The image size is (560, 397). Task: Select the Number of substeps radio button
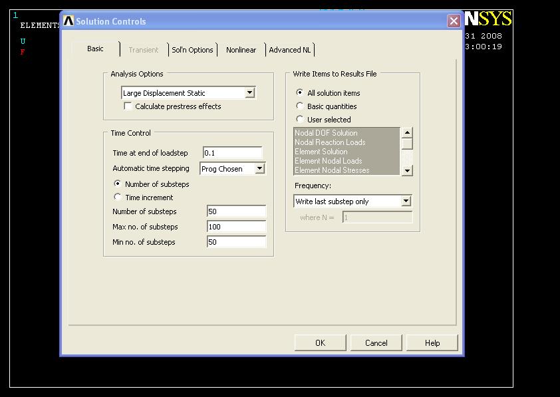118,184
